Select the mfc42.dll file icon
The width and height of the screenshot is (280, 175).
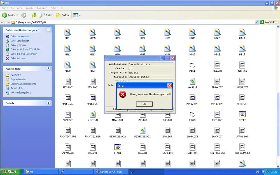tap(192, 81)
